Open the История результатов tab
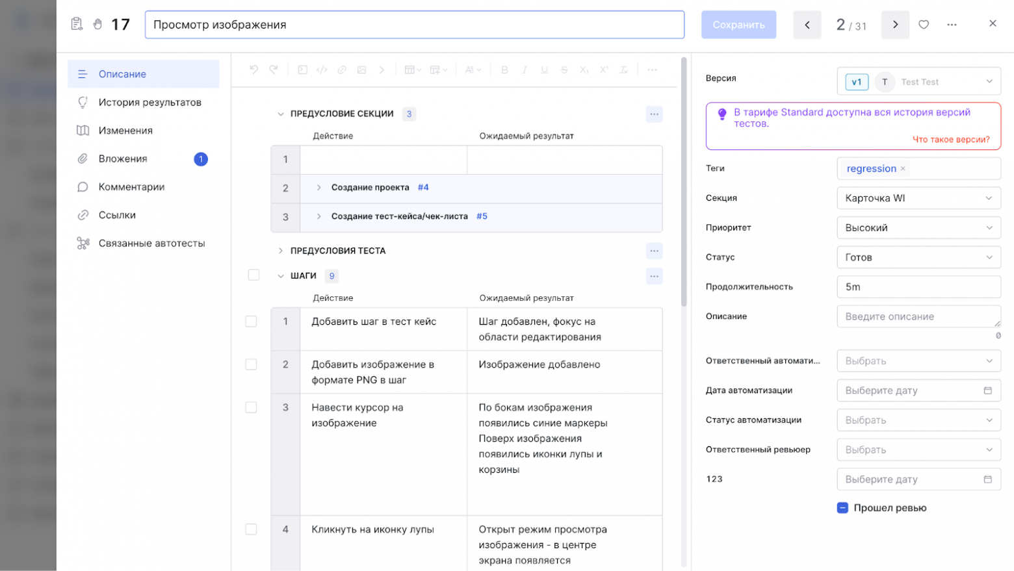The height and width of the screenshot is (571, 1014). 149,103
